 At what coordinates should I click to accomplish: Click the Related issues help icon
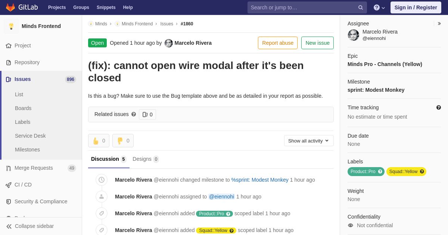134,114
